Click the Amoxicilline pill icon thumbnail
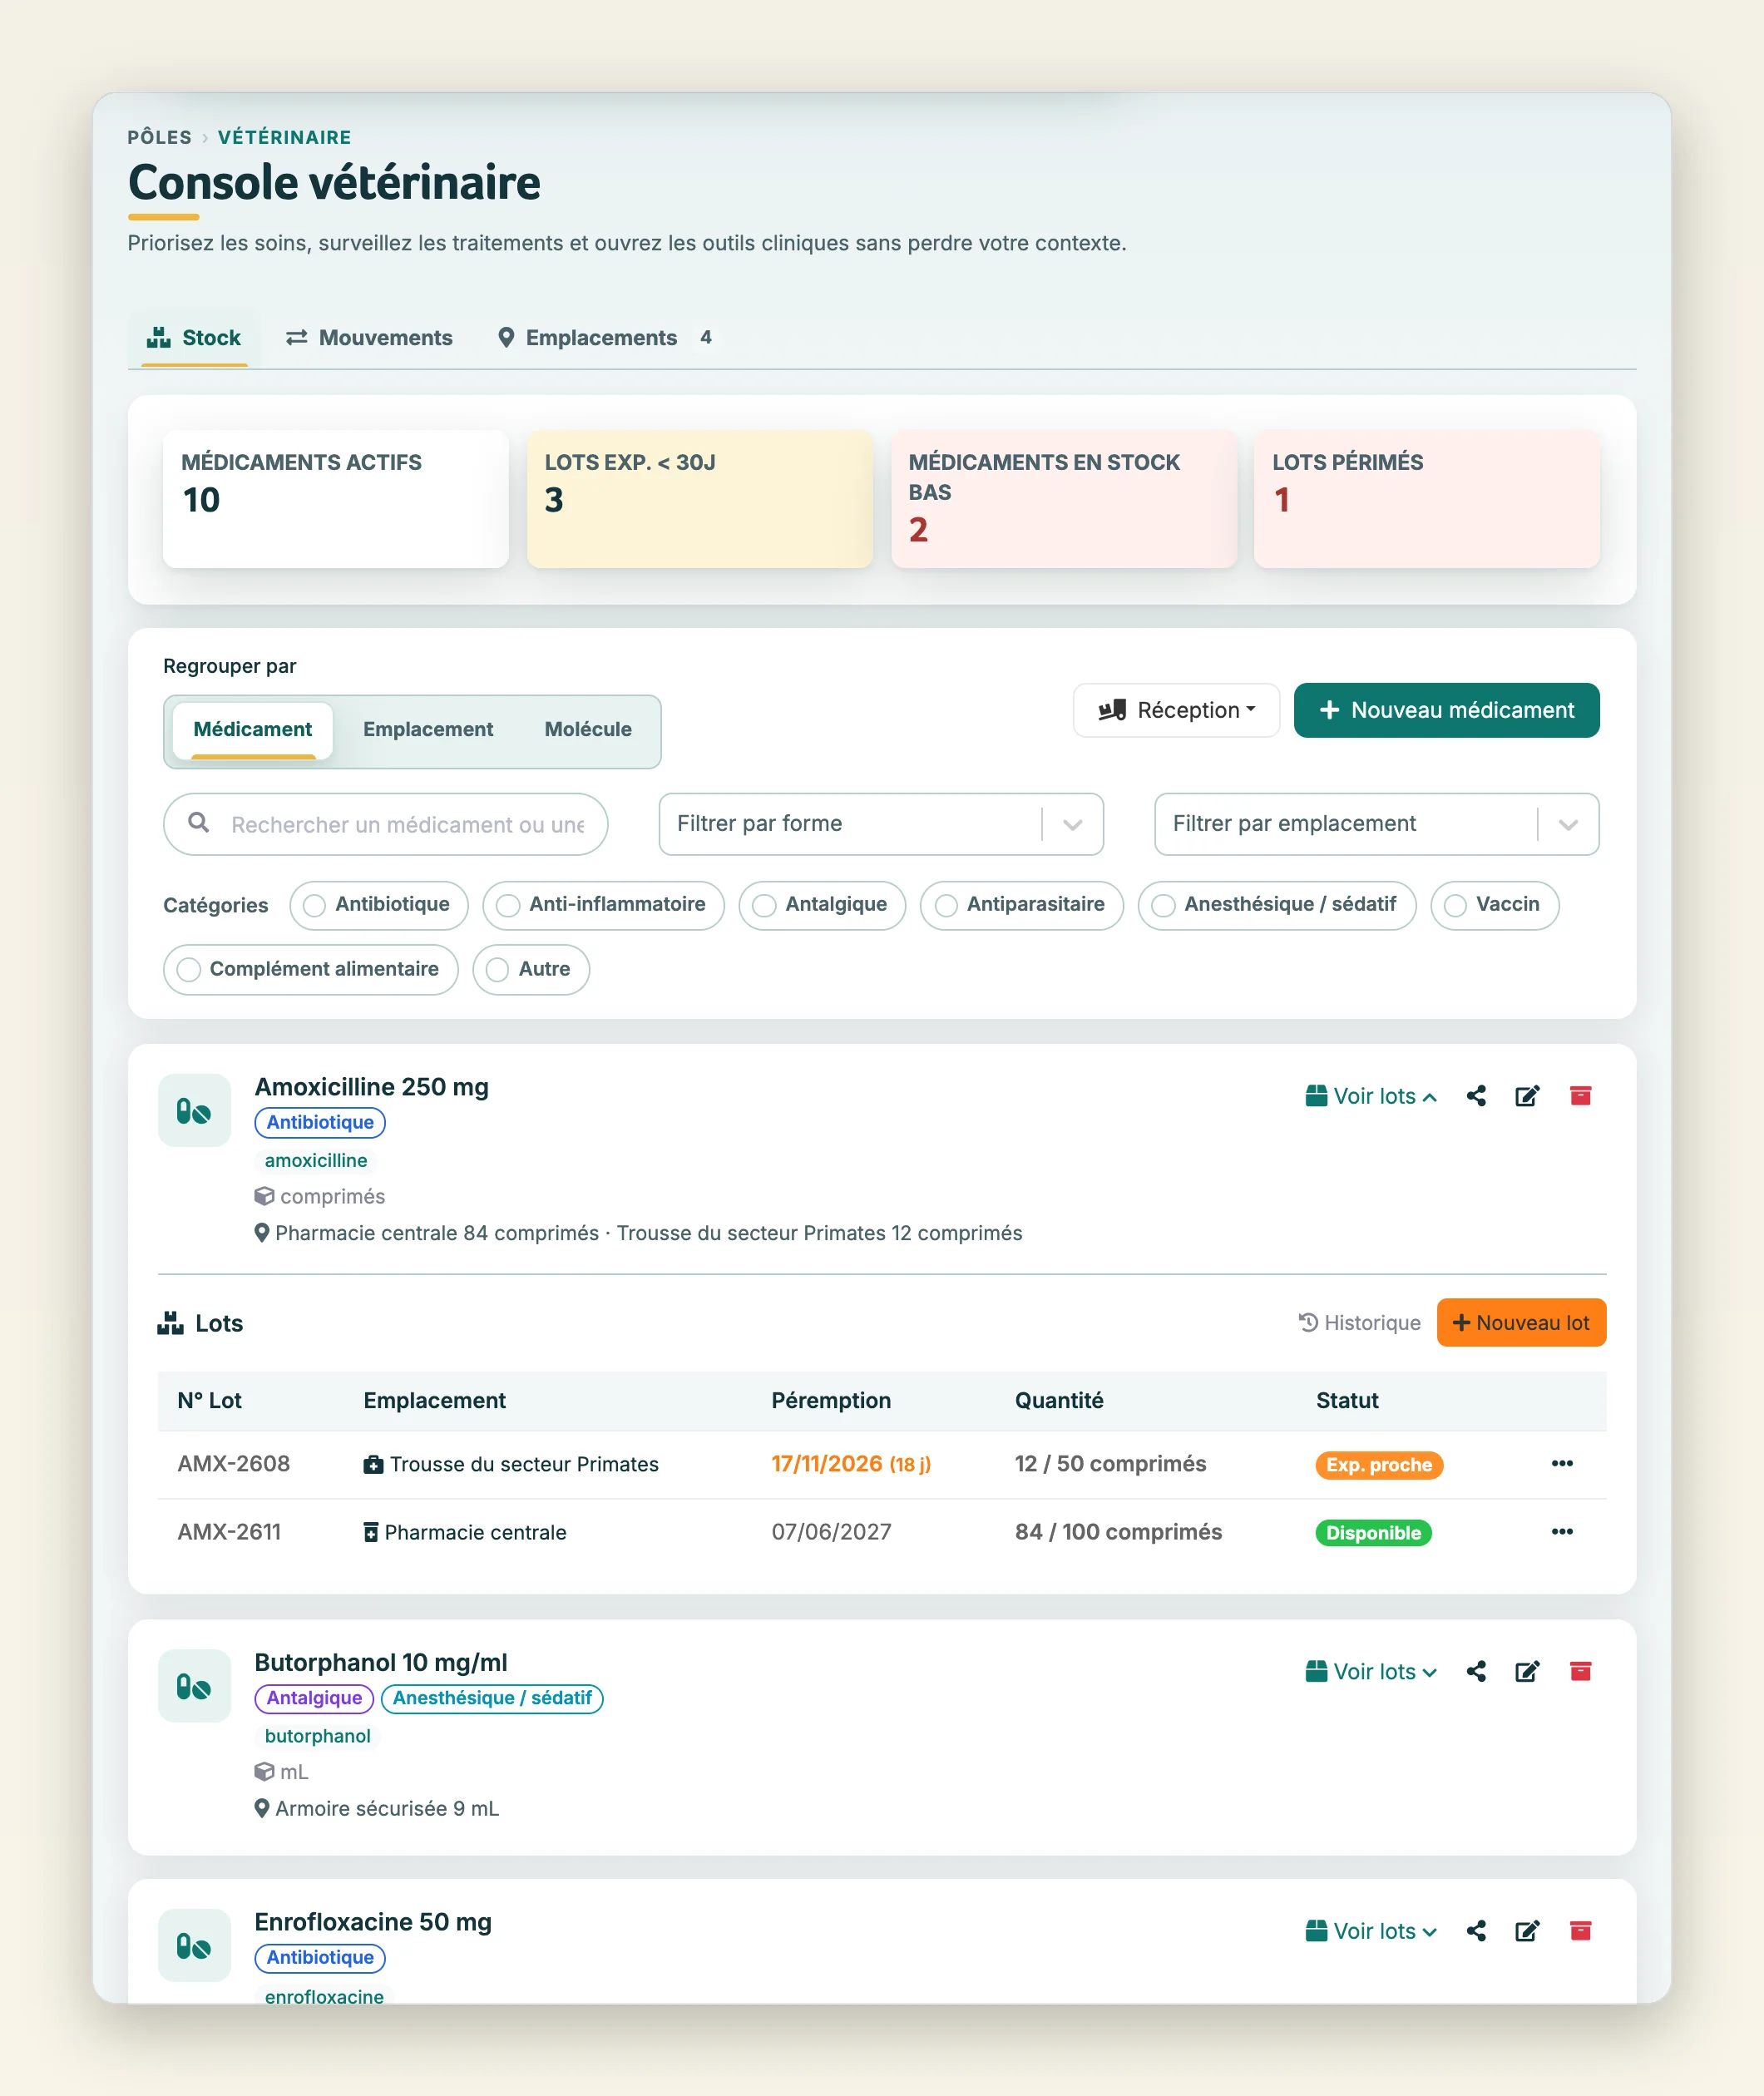Screen dimensions: 1764x2096 pyautogui.click(x=194, y=1111)
